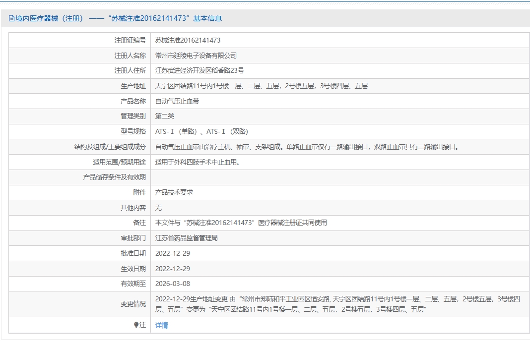This screenshot has height=343, width=530.
Task: Select the 型号规格 label cell
Action: pyautogui.click(x=80, y=131)
